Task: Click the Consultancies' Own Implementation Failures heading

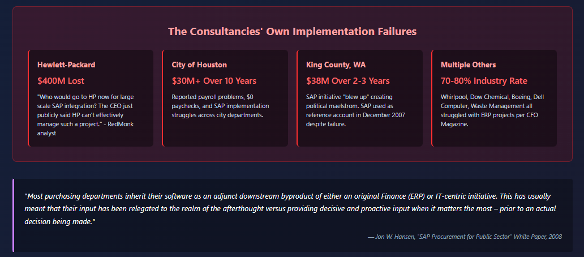Action: coord(292,31)
